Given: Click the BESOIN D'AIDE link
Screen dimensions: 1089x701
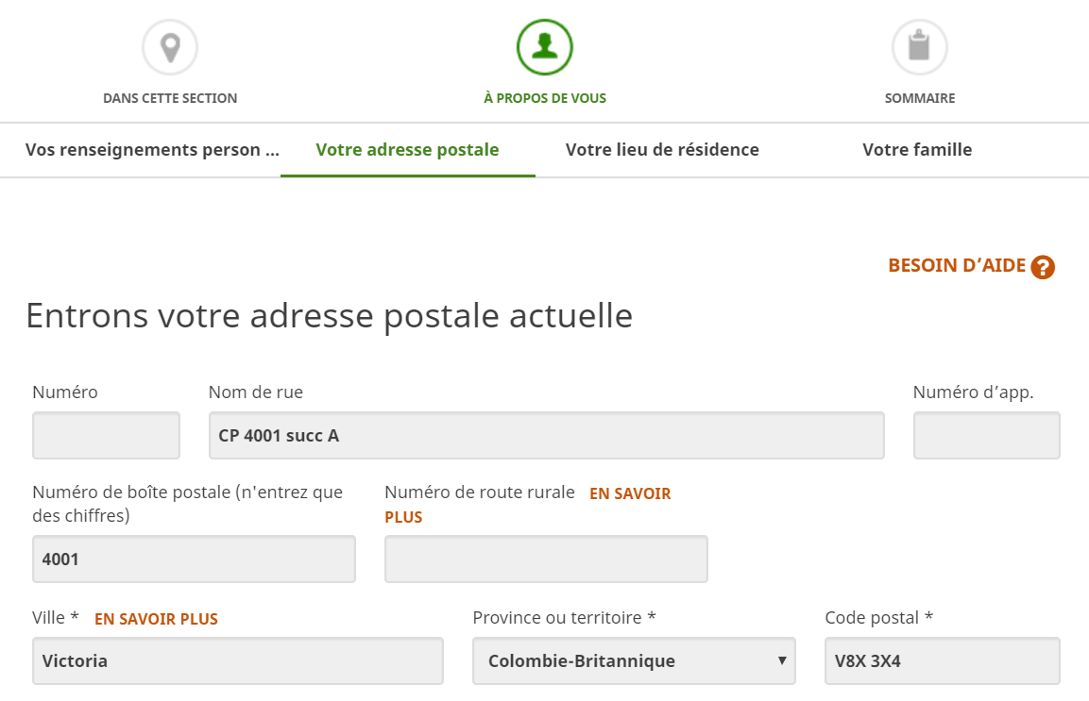Looking at the screenshot, I should (956, 266).
